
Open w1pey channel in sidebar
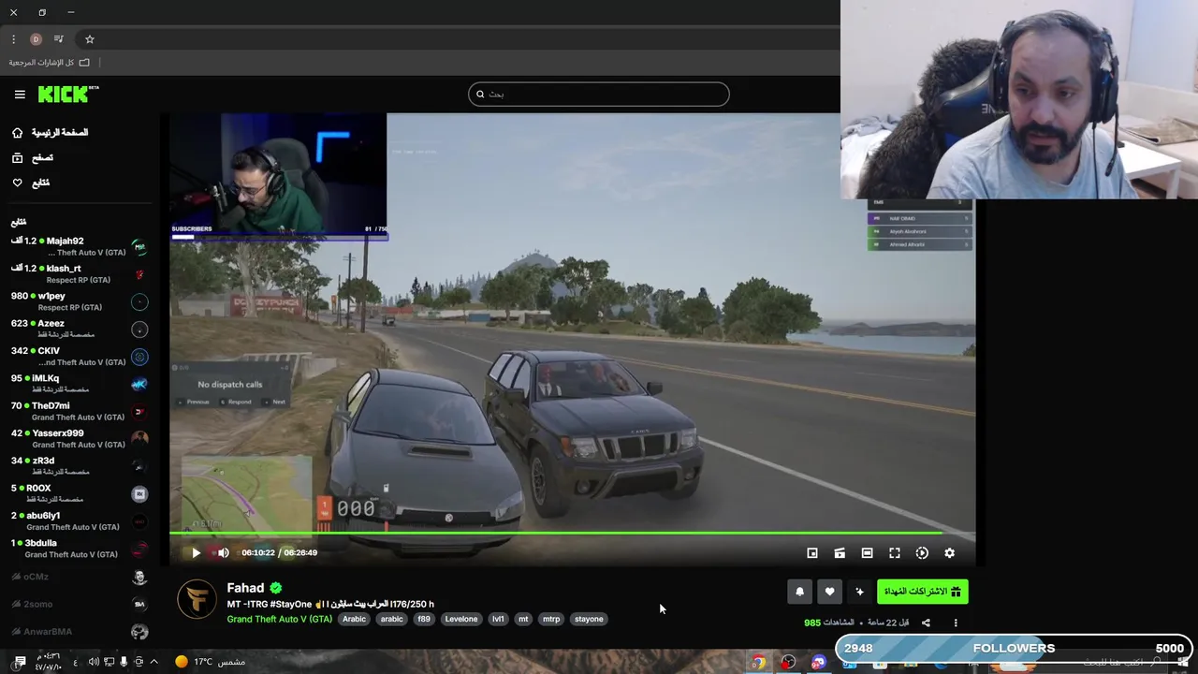78,301
